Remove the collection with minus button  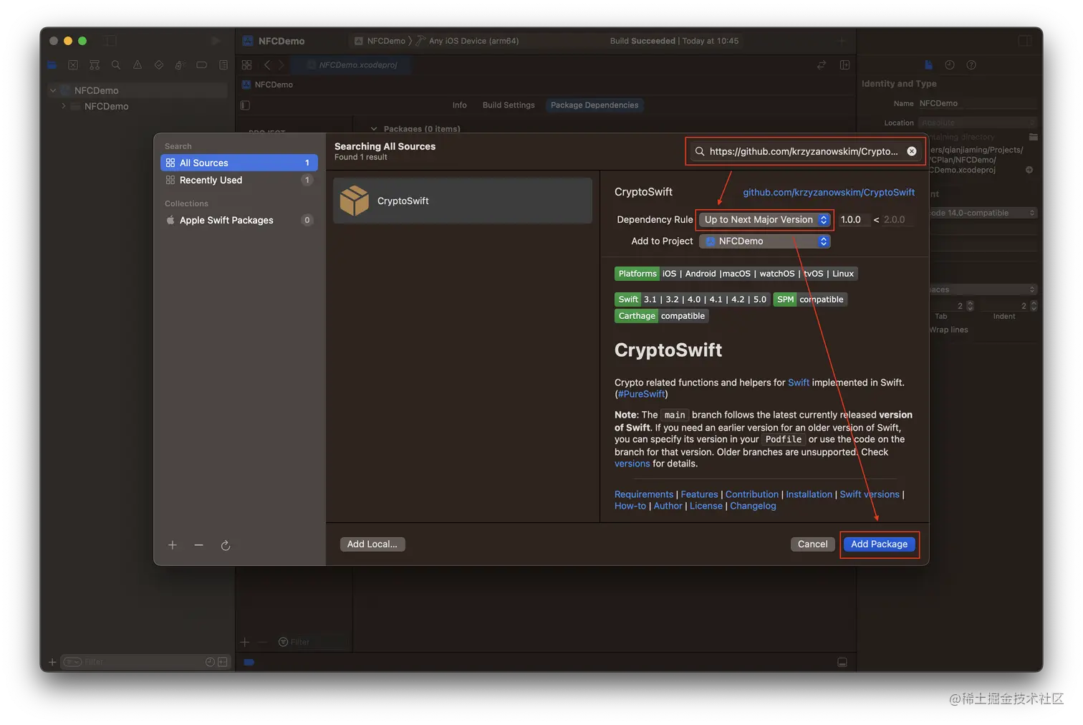pyautogui.click(x=198, y=545)
